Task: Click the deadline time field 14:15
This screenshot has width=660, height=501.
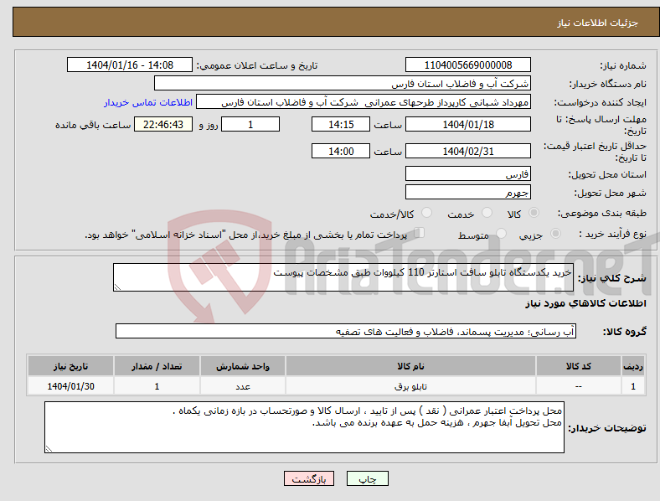Action: click(x=341, y=124)
